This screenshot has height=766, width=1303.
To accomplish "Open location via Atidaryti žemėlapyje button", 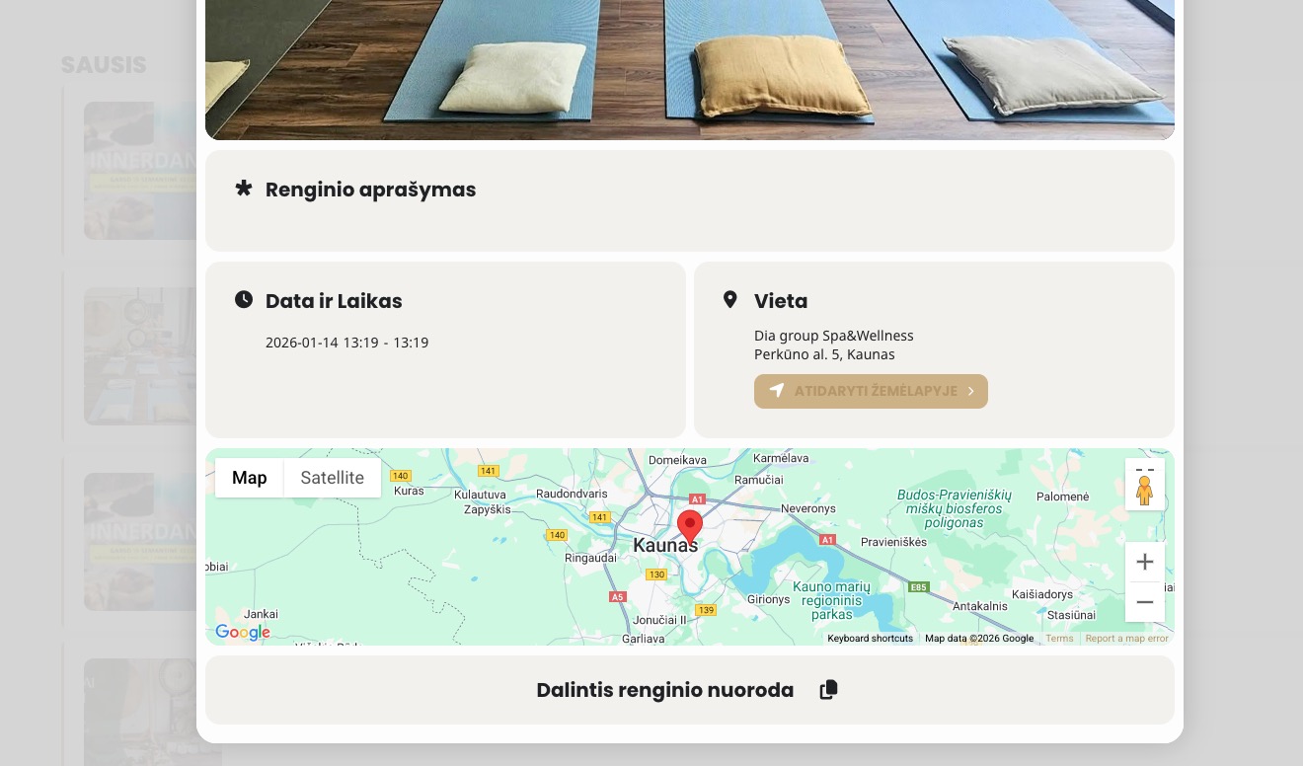I will click(x=871, y=391).
